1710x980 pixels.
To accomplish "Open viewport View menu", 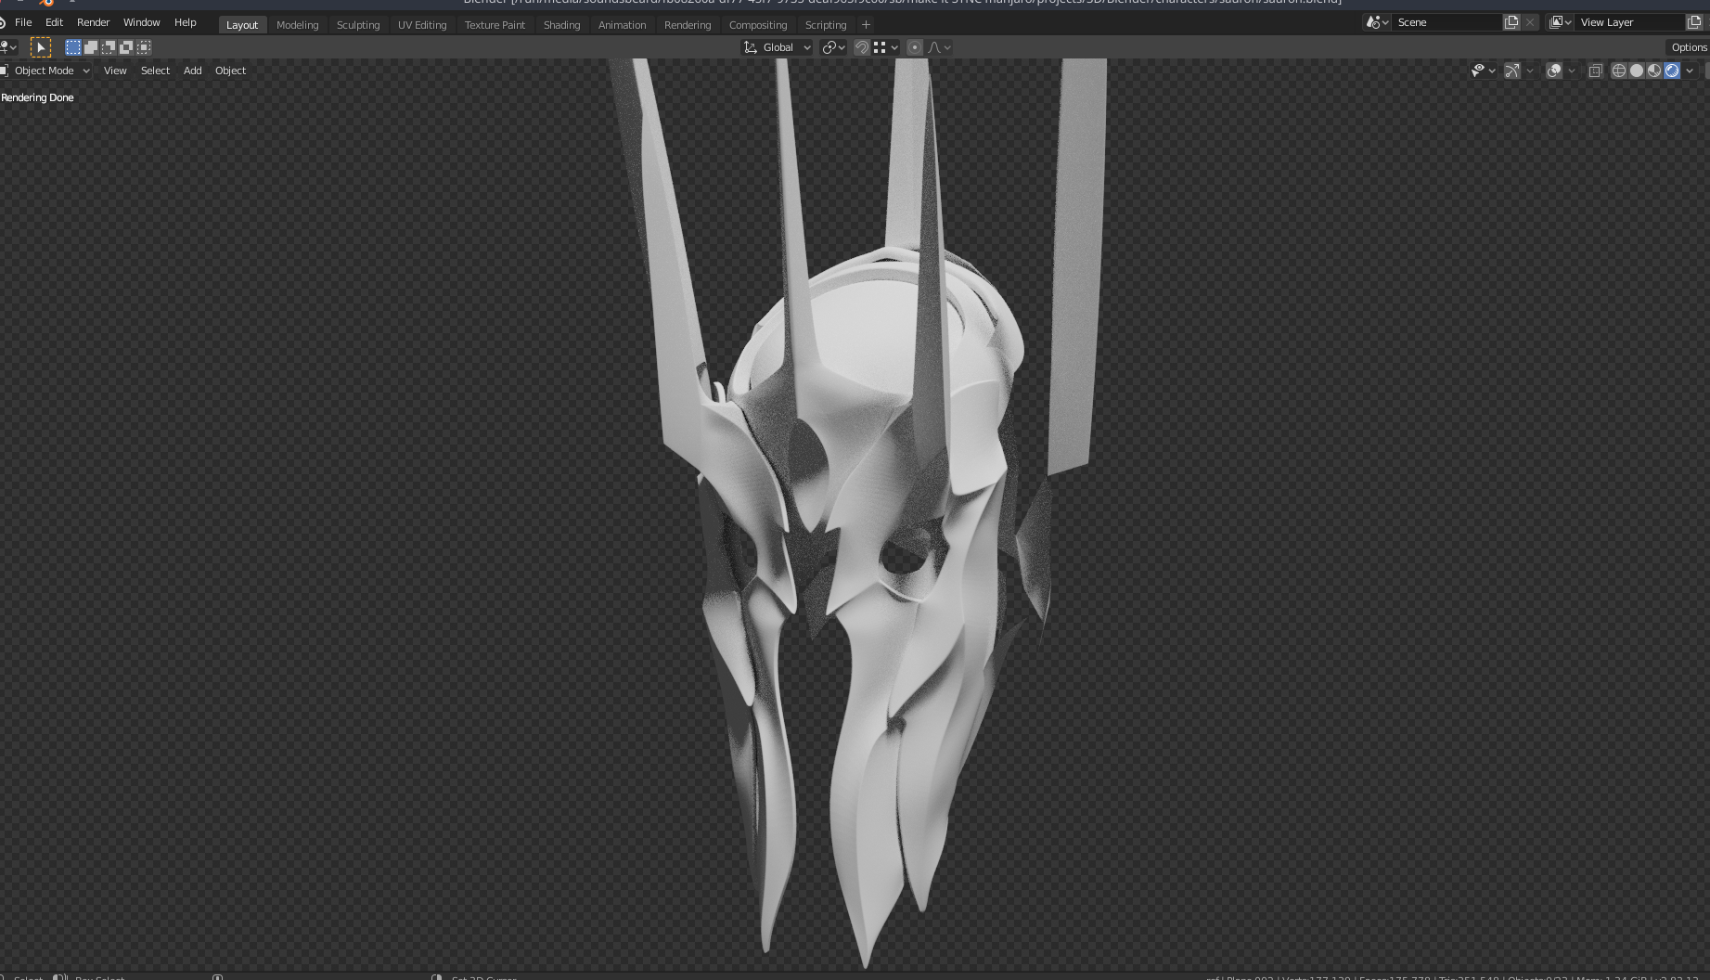I will (115, 71).
